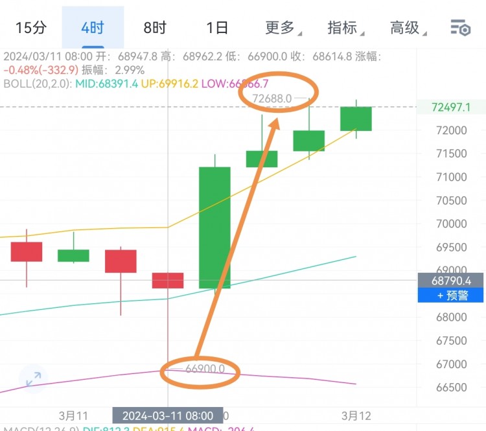Screen dimensions: 486x431
Task: Click the UP:69916.2 value
Action: click(x=170, y=84)
